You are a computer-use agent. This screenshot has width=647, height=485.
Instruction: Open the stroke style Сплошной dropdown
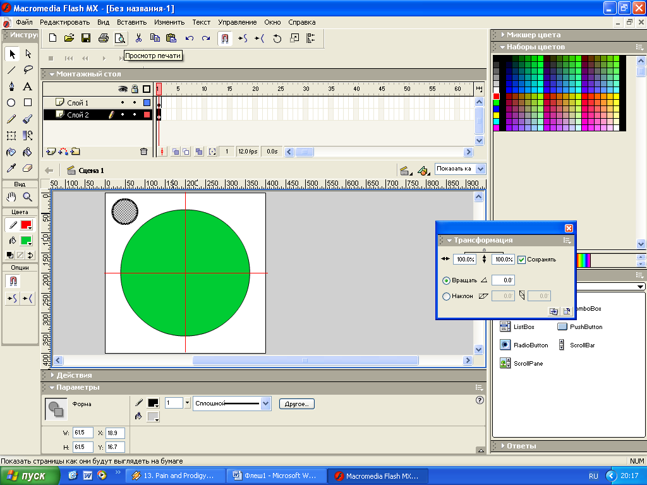(266, 404)
